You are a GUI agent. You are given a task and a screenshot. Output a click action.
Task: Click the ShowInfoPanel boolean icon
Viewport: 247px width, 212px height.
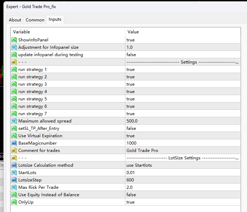(14, 40)
